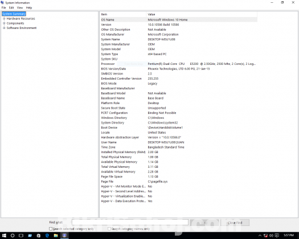299x239 pixels.
Task: Launch Microsoft Edge from the taskbar
Action: [47, 236]
